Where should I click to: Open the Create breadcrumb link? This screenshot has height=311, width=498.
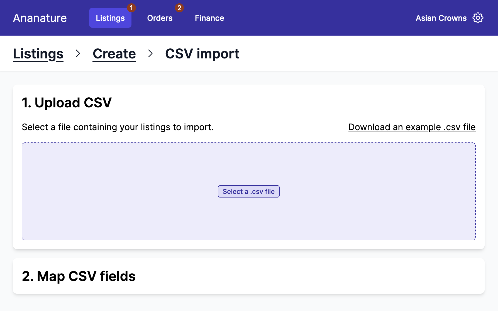click(114, 53)
